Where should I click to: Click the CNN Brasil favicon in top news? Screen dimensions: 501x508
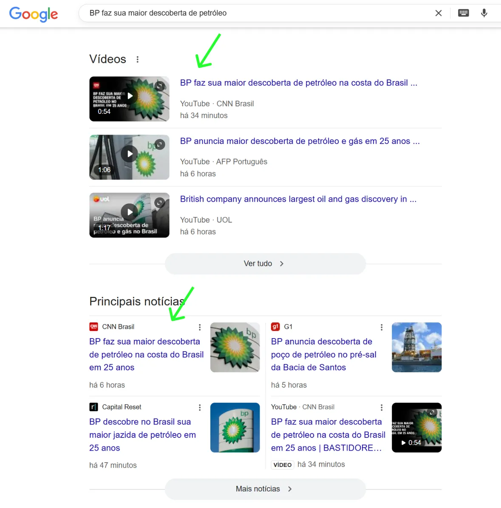click(x=93, y=327)
